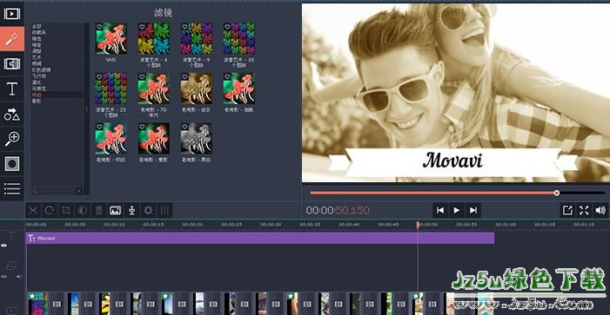Enter fullscreen preview mode
The width and height of the screenshot is (610, 315).
click(x=584, y=210)
